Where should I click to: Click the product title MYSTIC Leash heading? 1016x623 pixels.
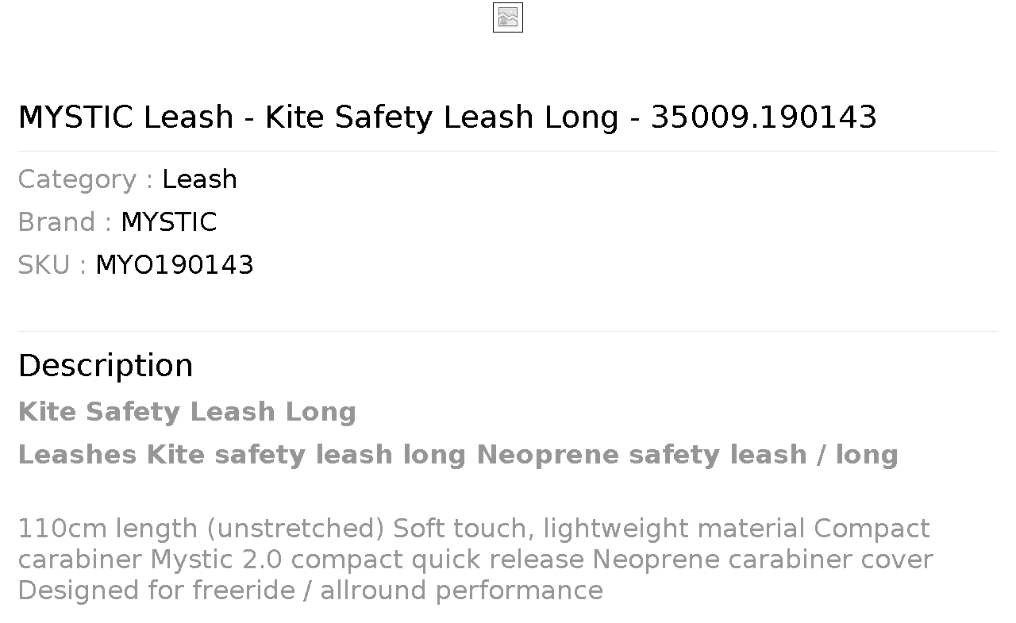(x=447, y=117)
